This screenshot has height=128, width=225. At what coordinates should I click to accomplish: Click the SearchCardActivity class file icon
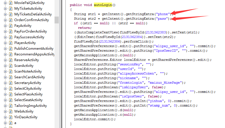point(11,77)
